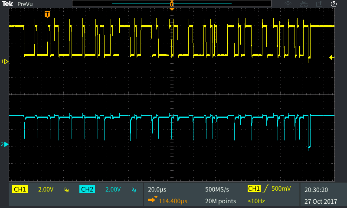Toggle CH1 bandwidth limit indicator
This screenshot has height=208, width=347.
tap(66, 190)
